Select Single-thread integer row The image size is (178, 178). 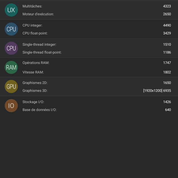pos(89,44)
